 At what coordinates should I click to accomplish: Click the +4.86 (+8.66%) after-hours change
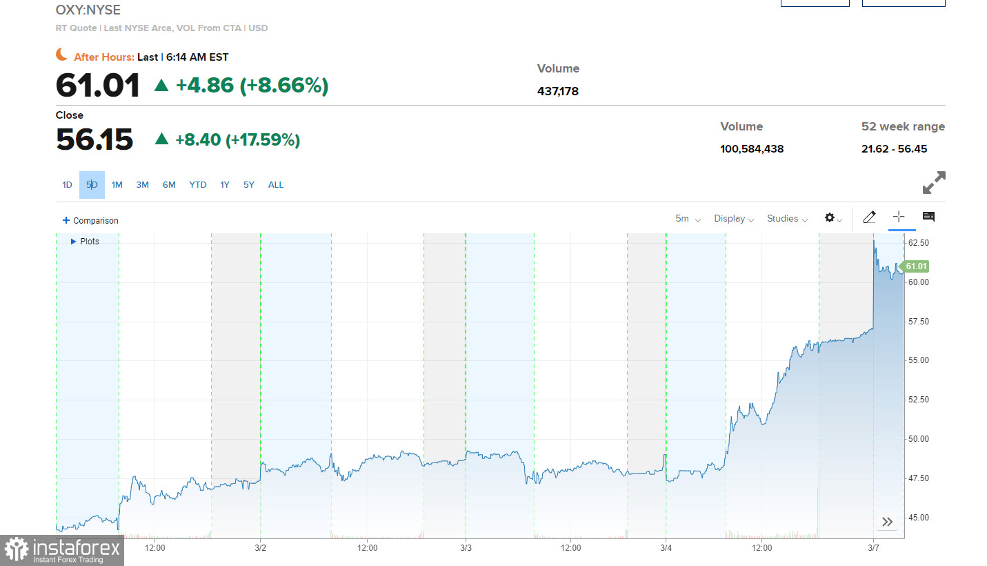tap(252, 86)
